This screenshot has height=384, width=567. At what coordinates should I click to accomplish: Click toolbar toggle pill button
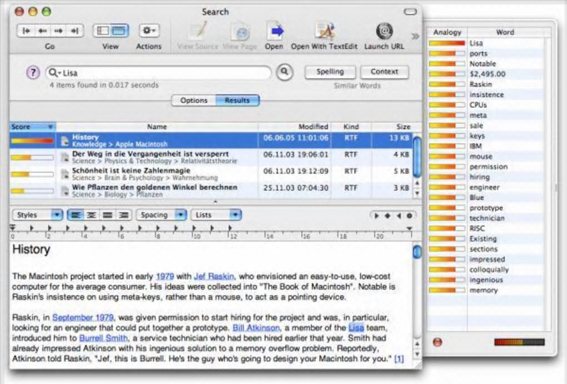[410, 12]
